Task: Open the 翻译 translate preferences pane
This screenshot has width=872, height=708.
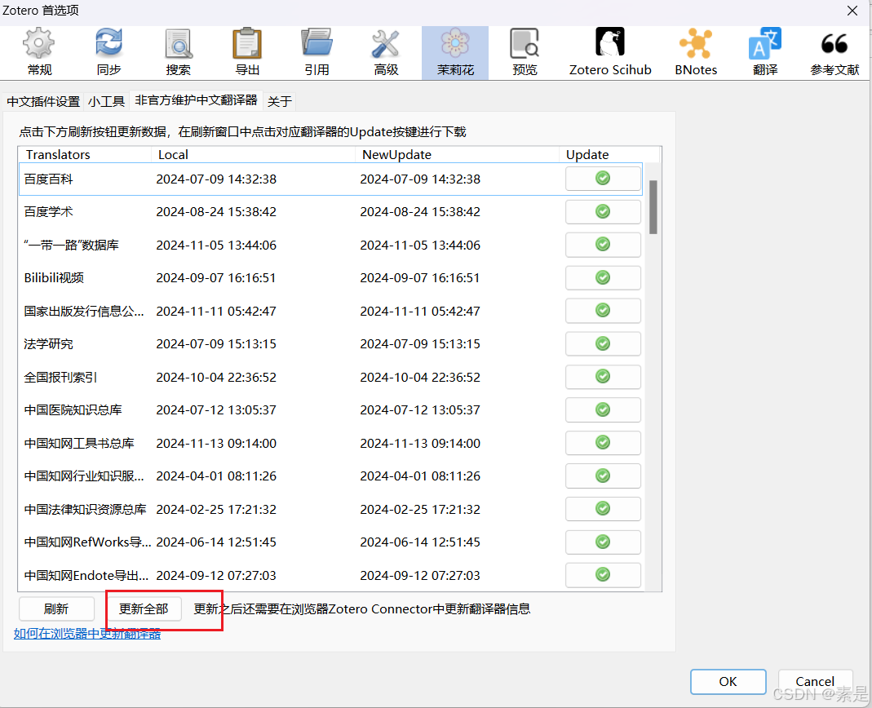Action: tap(765, 53)
